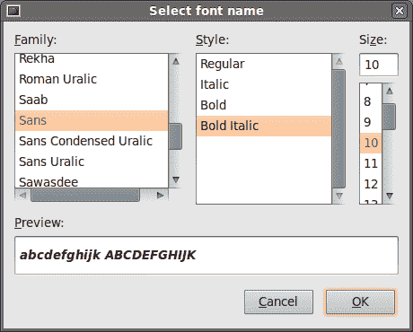Focus the Size input field

point(379,65)
